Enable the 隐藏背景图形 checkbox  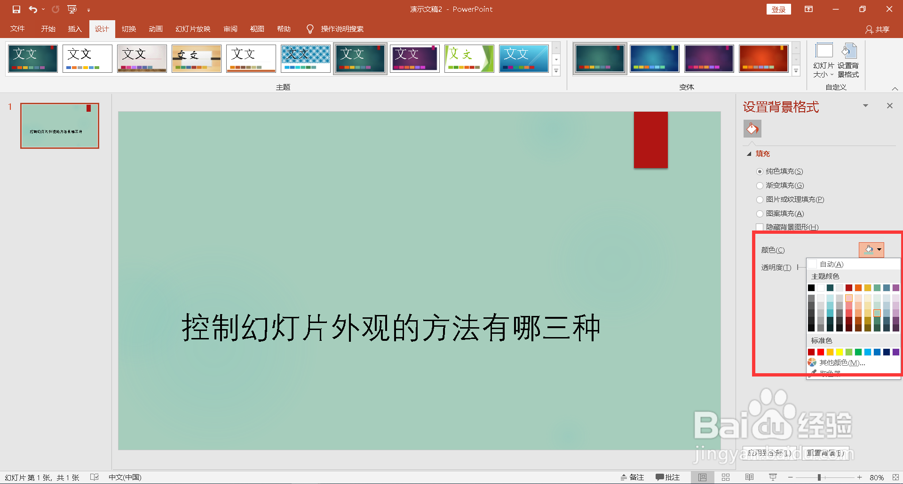(x=760, y=227)
